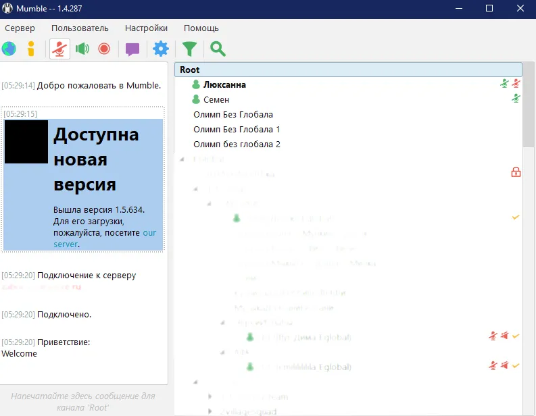Screen dimensions: 536x416
Task: Select channel Олимп без глобала 2
Action: click(x=237, y=145)
